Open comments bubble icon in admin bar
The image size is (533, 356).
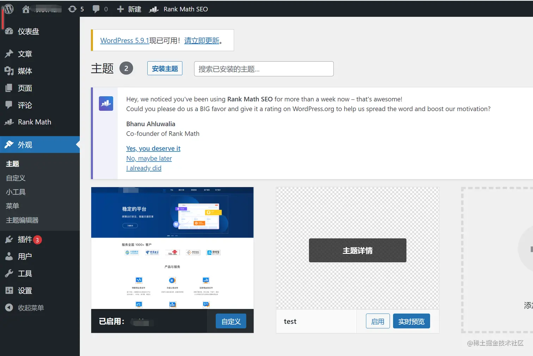pyautogui.click(x=96, y=9)
